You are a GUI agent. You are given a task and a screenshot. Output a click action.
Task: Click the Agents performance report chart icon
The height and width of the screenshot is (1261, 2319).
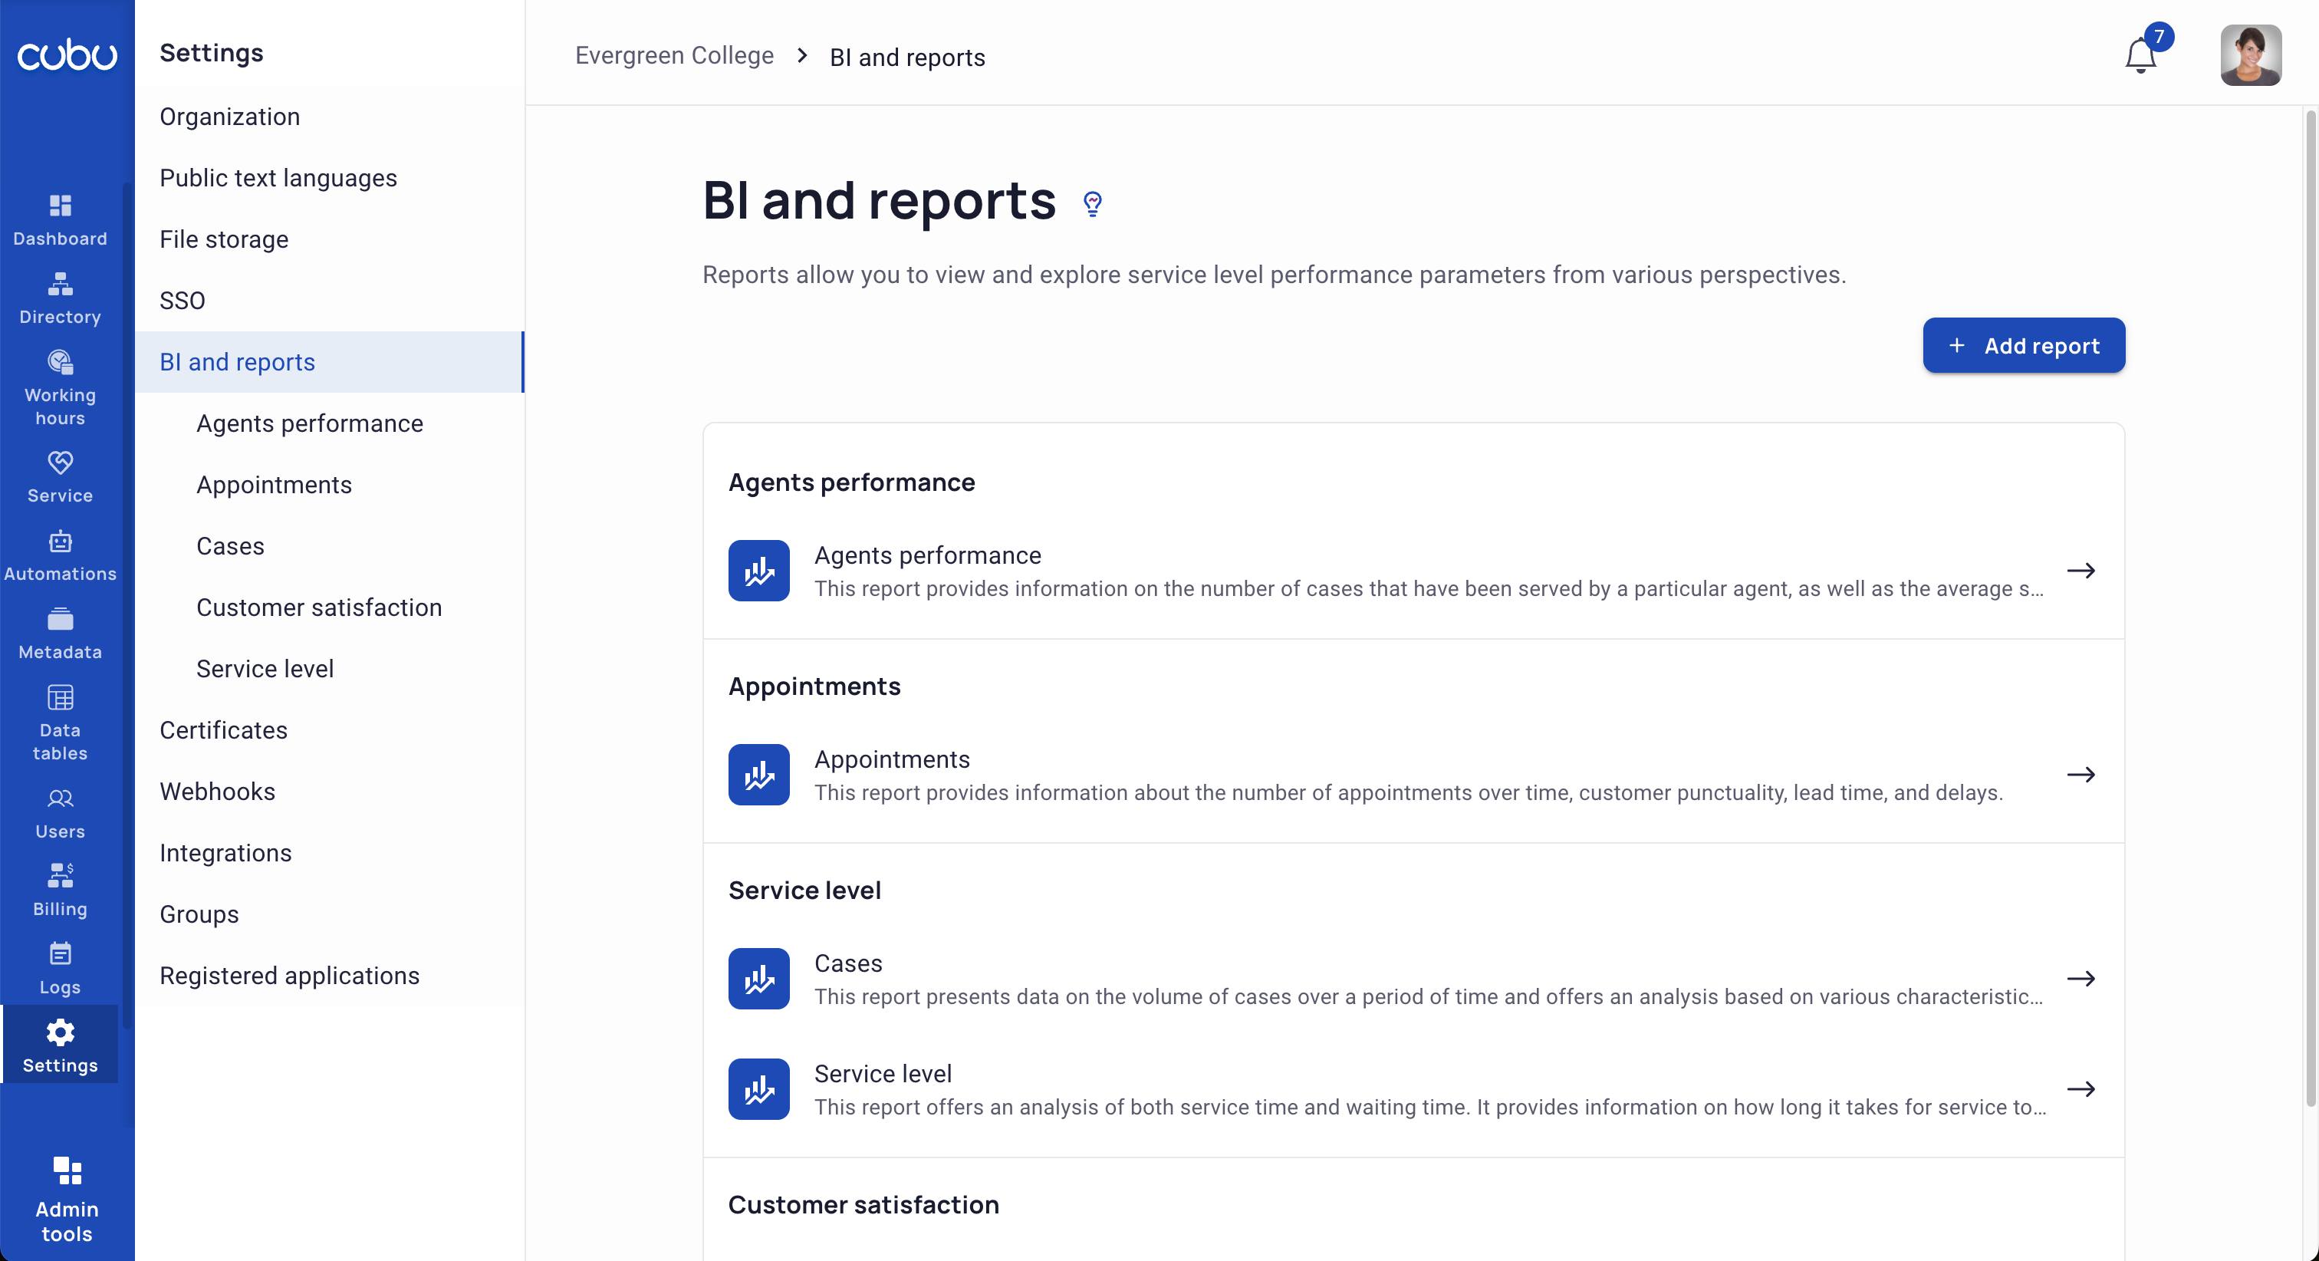pyautogui.click(x=759, y=571)
